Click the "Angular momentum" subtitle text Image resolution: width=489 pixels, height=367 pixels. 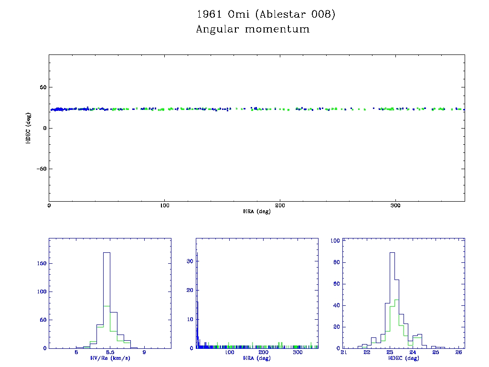coord(253,30)
